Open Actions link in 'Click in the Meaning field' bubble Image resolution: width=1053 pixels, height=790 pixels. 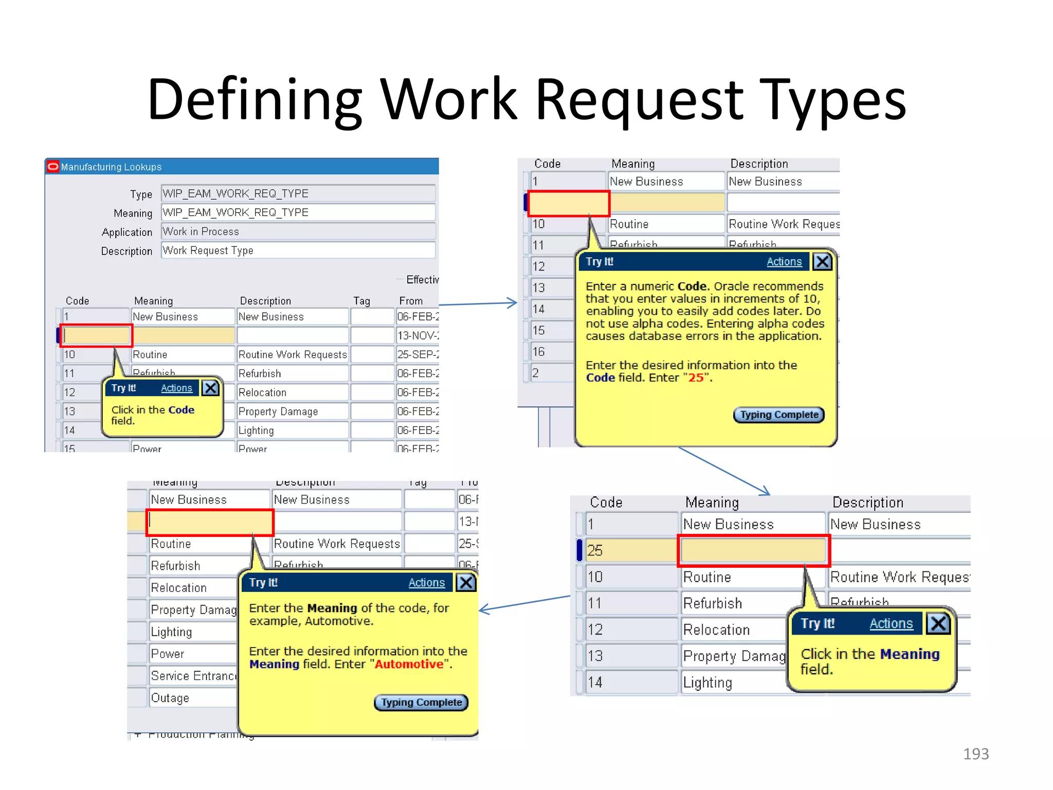(x=891, y=624)
